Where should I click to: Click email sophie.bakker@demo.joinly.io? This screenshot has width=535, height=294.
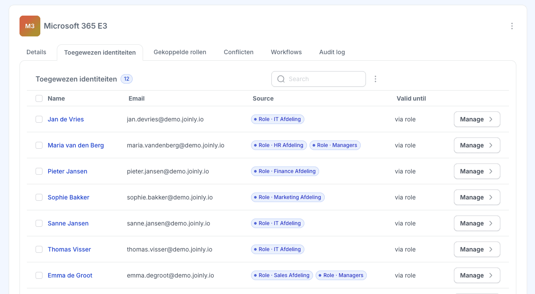point(170,197)
